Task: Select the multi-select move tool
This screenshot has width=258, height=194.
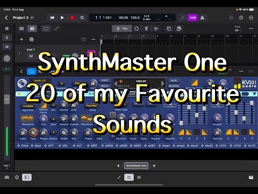Action: click(x=156, y=29)
